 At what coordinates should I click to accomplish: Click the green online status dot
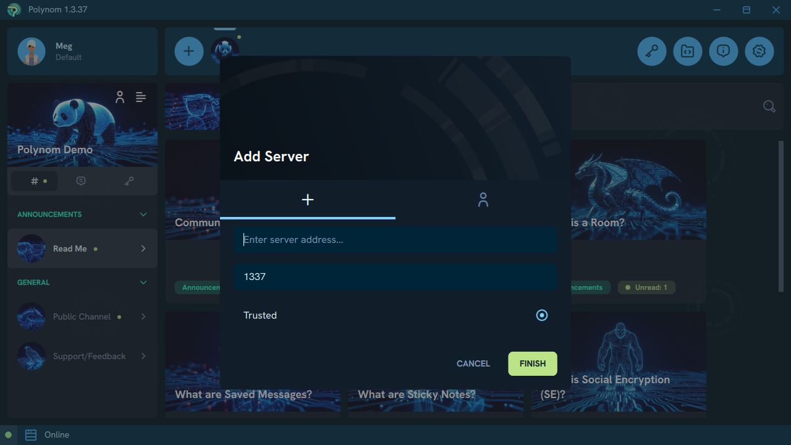[x=9, y=434]
